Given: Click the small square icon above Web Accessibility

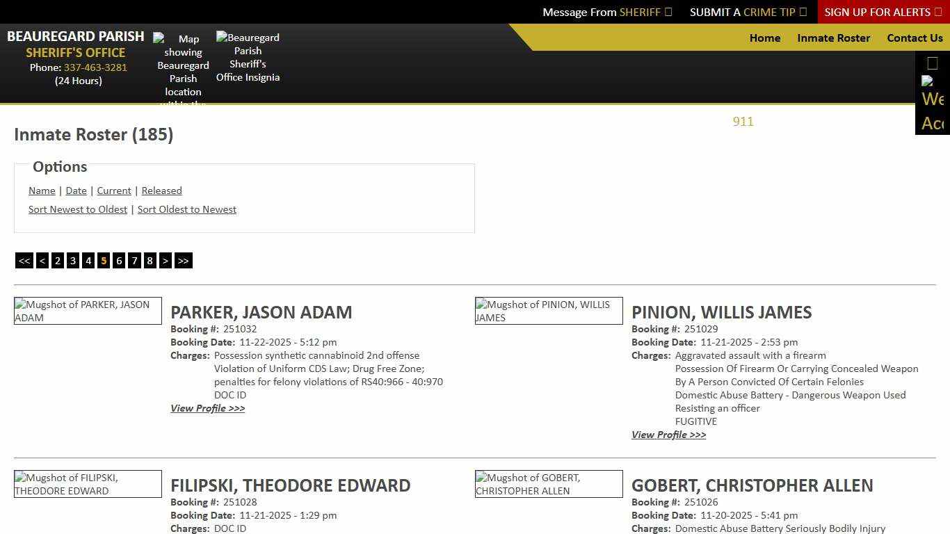Looking at the screenshot, I should click(931, 63).
